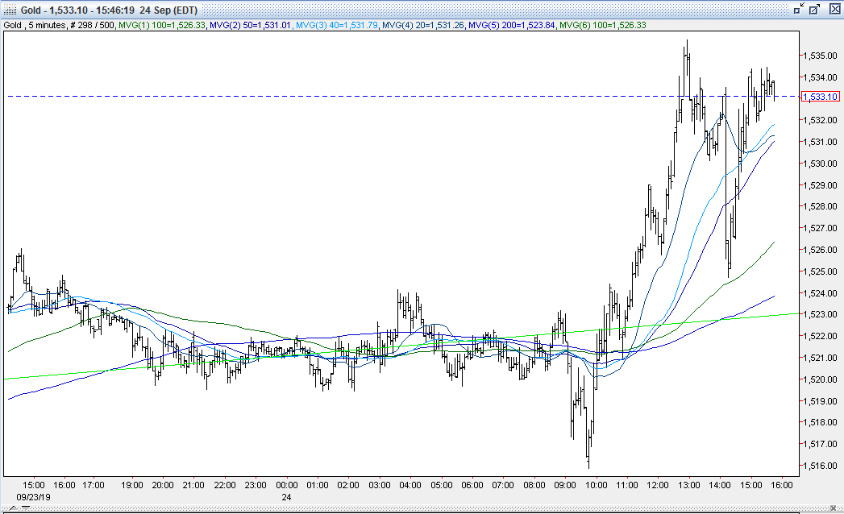Click the 1,526.00 price axis label
Image resolution: width=844 pixels, height=514 pixels.
[820, 250]
